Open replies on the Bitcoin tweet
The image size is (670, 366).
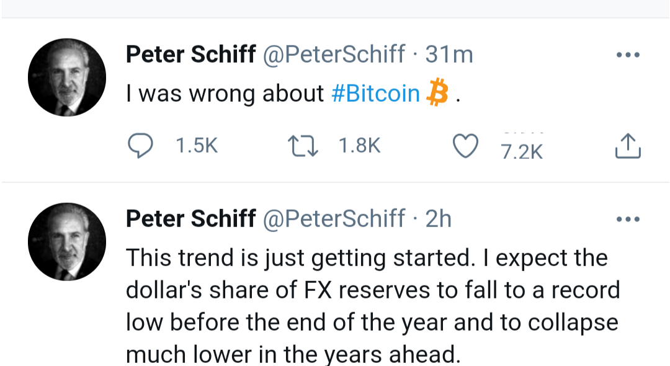140,146
